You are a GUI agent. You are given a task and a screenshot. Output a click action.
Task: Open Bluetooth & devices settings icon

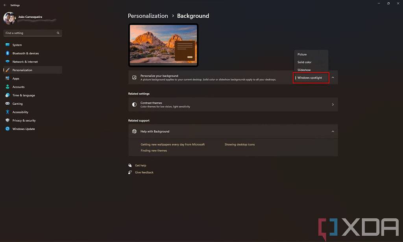coord(7,53)
